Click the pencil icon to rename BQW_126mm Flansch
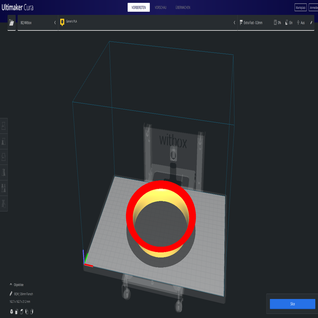 coord(11,294)
